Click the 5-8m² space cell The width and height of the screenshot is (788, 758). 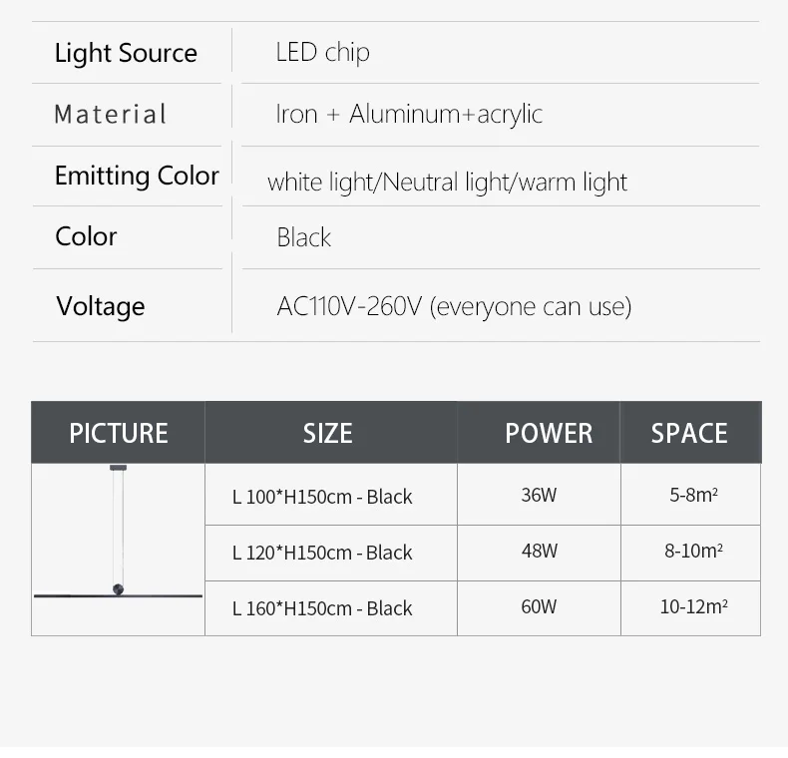[x=693, y=495]
